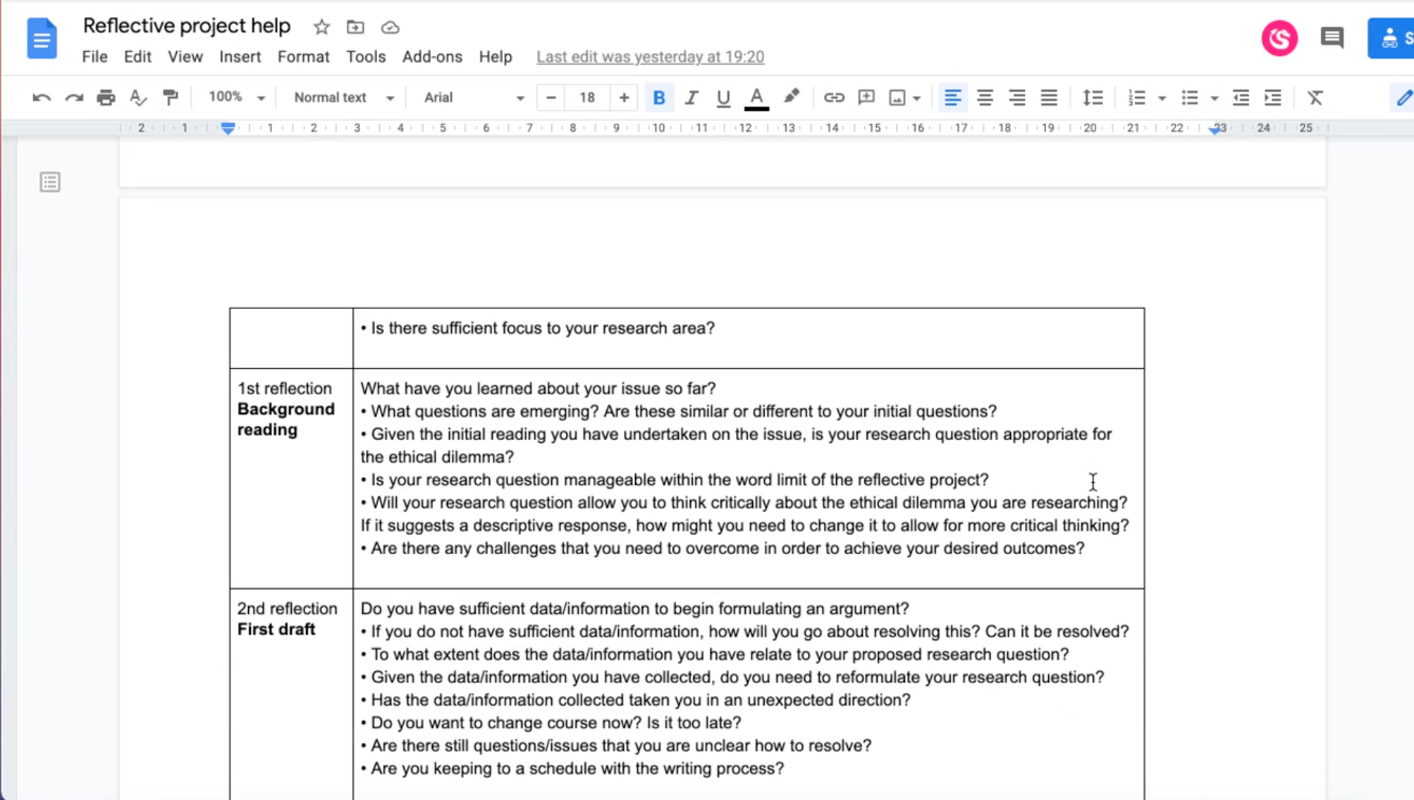The image size is (1414, 800).
Task: Click the text color A swatch
Action: [756, 98]
